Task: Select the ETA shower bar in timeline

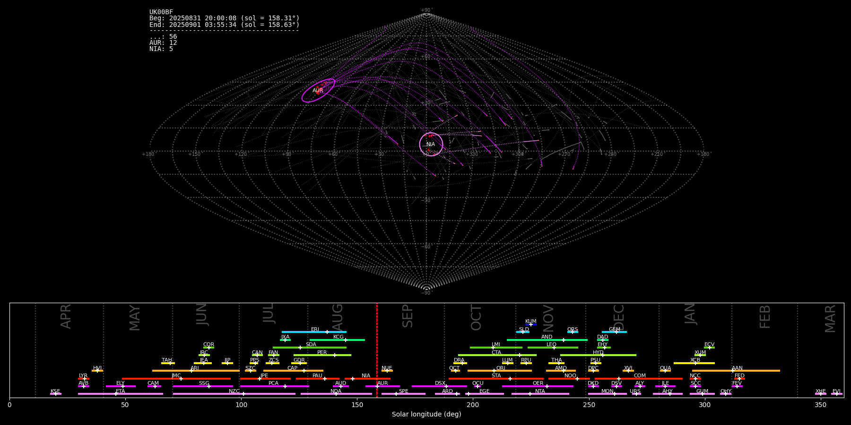Action: (121, 394)
